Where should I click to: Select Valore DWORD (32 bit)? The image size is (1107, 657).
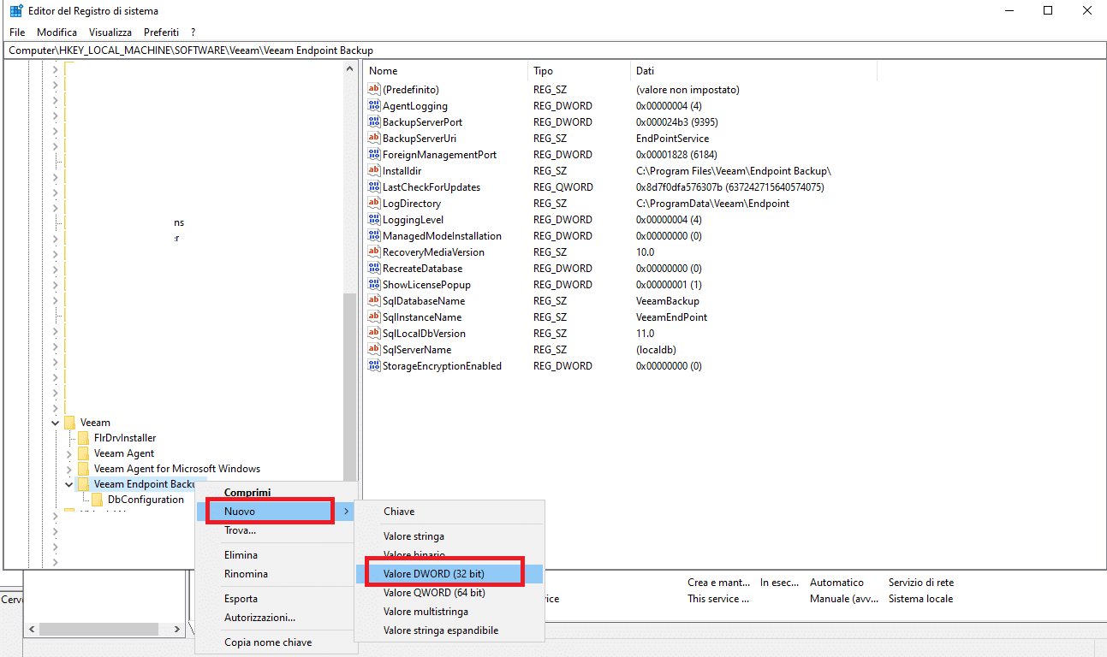pyautogui.click(x=449, y=573)
